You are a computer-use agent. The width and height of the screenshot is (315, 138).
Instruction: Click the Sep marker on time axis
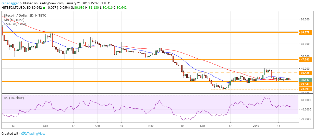46,126
